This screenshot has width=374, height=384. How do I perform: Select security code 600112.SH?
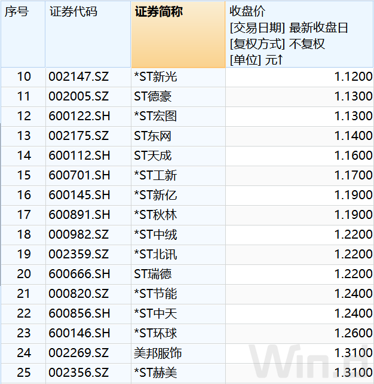[x=88, y=156]
